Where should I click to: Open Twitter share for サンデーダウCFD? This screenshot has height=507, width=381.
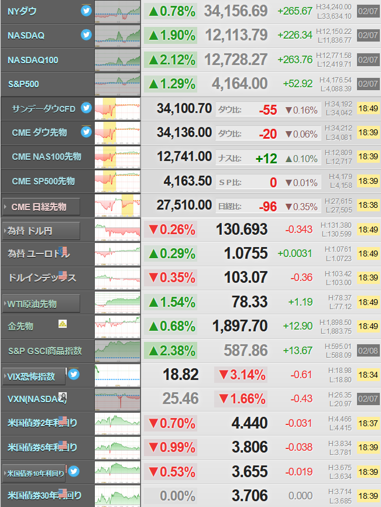tap(86, 107)
